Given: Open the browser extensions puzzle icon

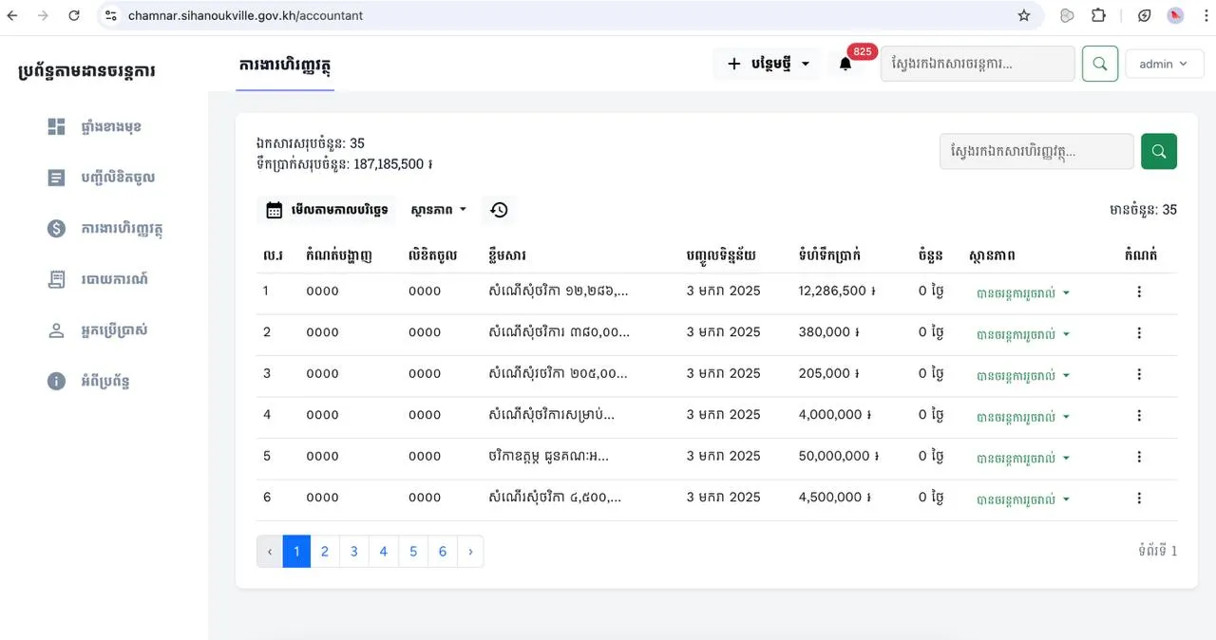Looking at the screenshot, I should click(1098, 15).
